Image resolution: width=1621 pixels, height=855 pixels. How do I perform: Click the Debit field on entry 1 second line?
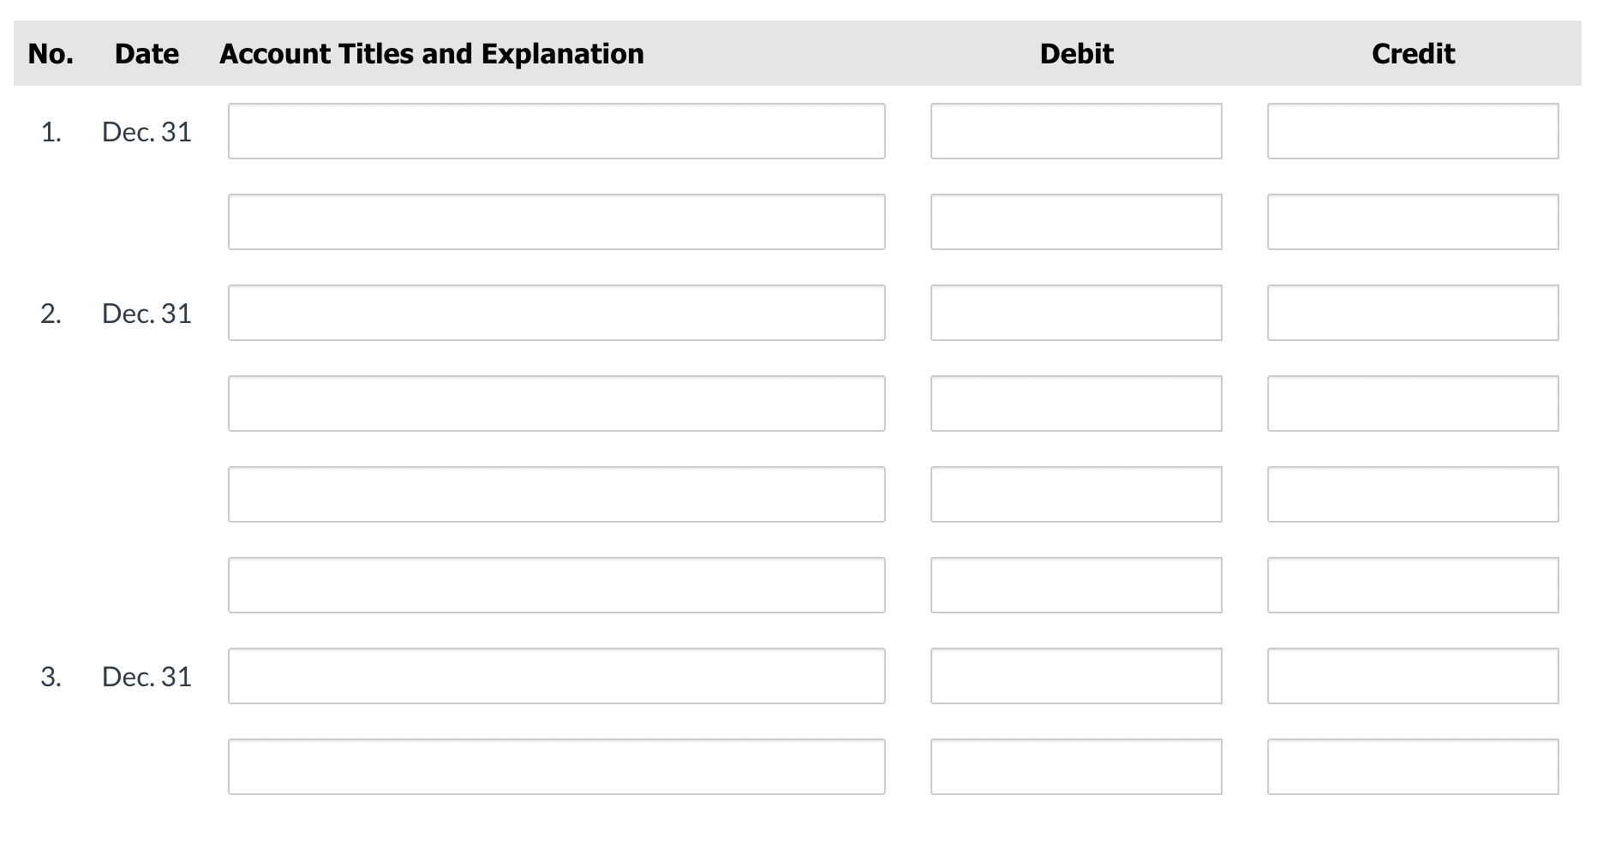pyautogui.click(x=1076, y=222)
